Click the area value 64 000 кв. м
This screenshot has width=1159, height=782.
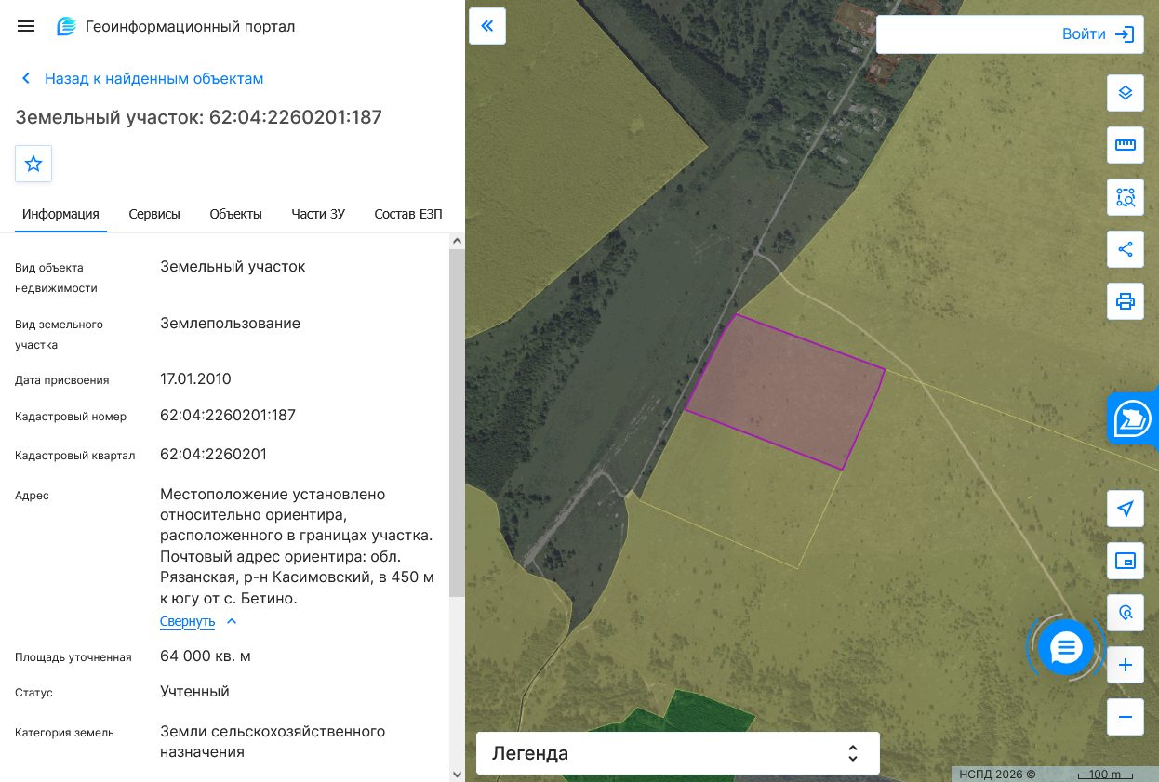click(x=206, y=656)
